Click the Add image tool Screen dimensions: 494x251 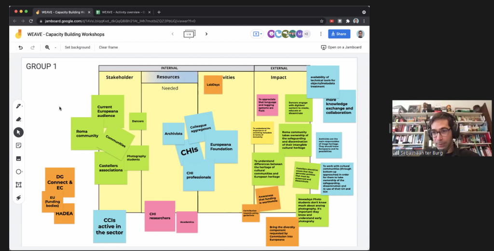coord(19,159)
